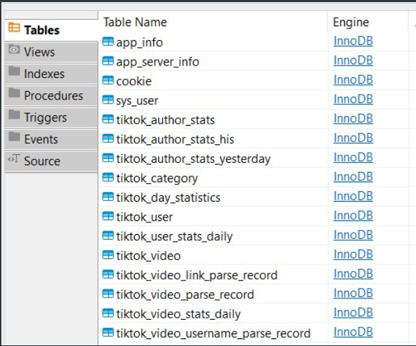Viewport: 416px width, 346px height.
Task: Click the folder icon on Triggers tab
Action: (14, 115)
